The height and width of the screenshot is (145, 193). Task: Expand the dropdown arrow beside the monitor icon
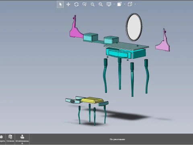[x=114, y=4]
